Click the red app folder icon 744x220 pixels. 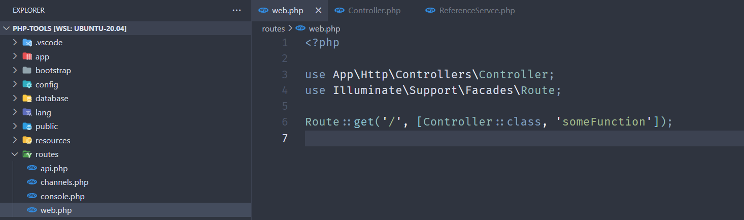click(27, 57)
